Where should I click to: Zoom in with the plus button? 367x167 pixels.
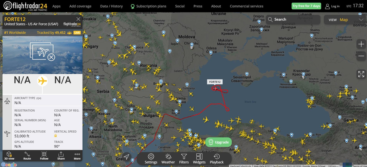coord(361,44)
